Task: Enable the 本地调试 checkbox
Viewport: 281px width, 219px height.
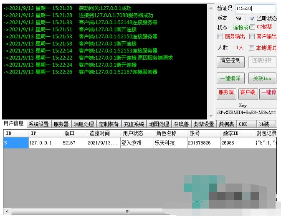Action: click(252, 48)
